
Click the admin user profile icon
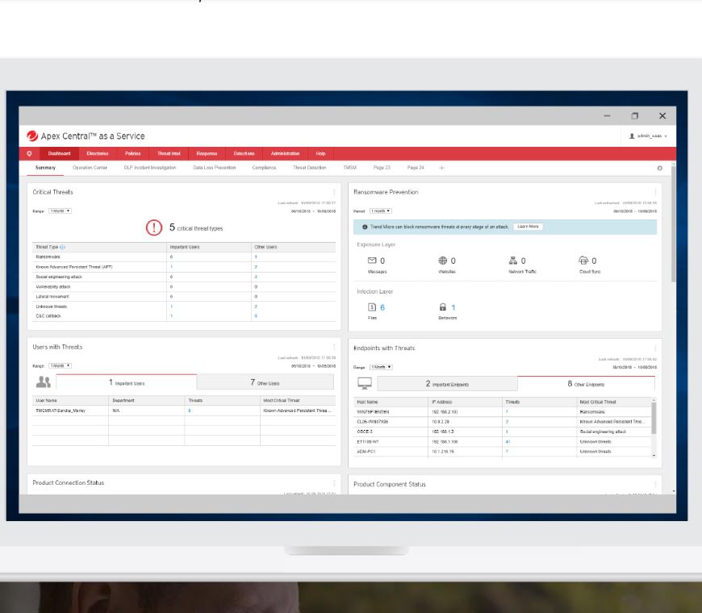click(632, 136)
